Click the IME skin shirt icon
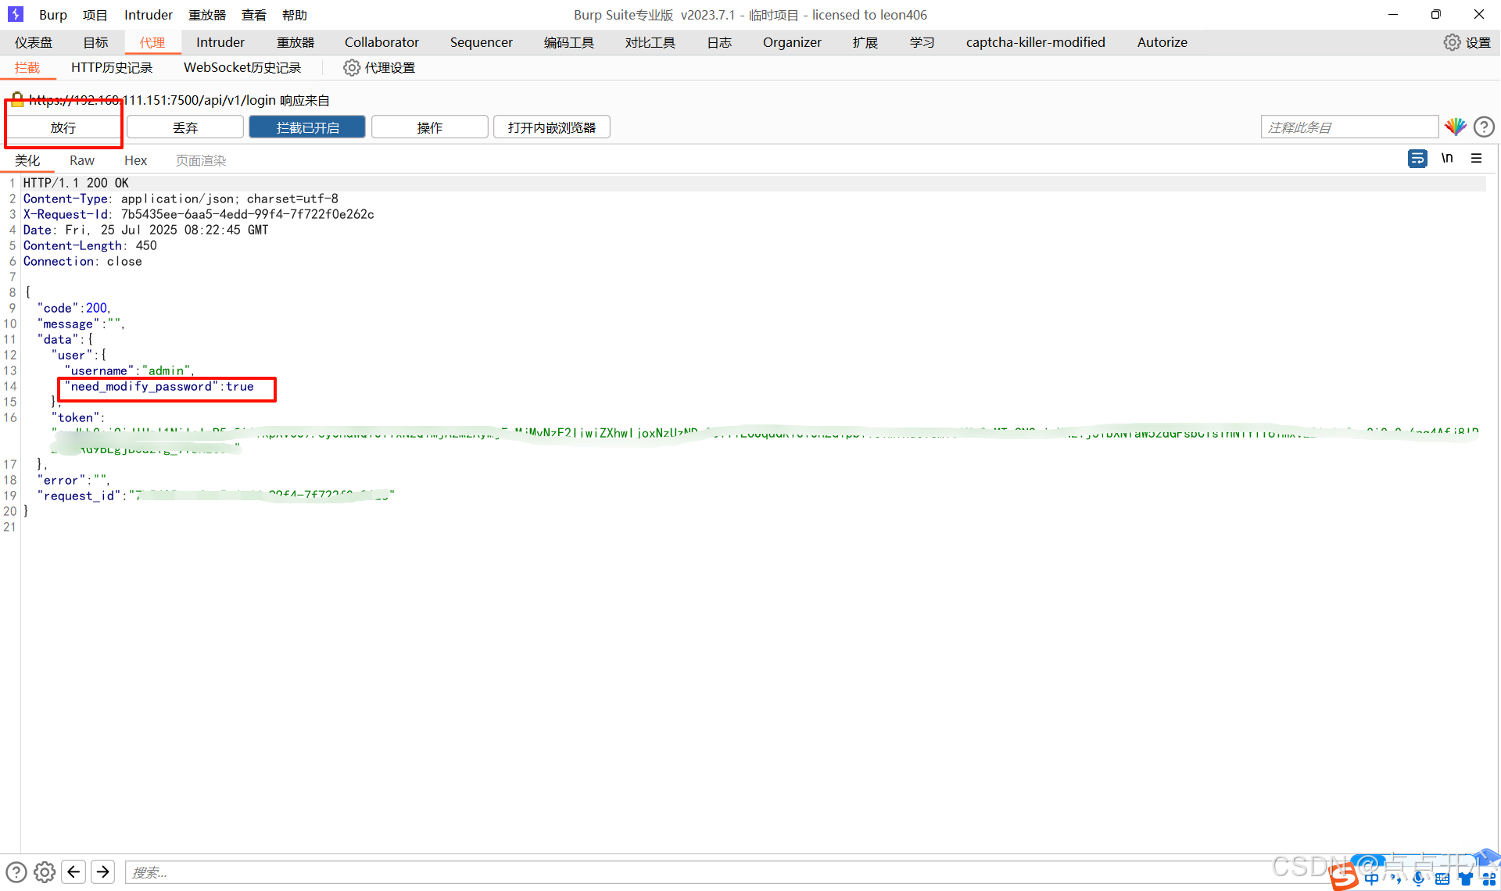The height and width of the screenshot is (891, 1501). (x=1466, y=879)
